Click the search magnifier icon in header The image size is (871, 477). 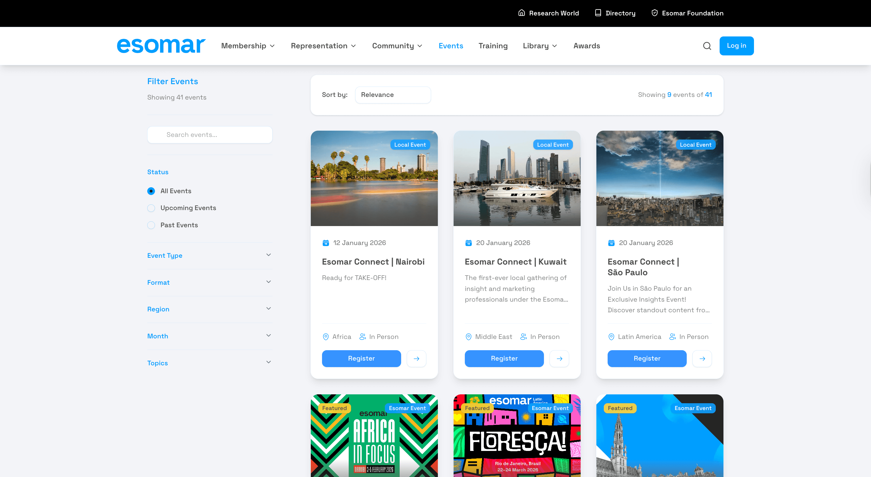coord(707,46)
